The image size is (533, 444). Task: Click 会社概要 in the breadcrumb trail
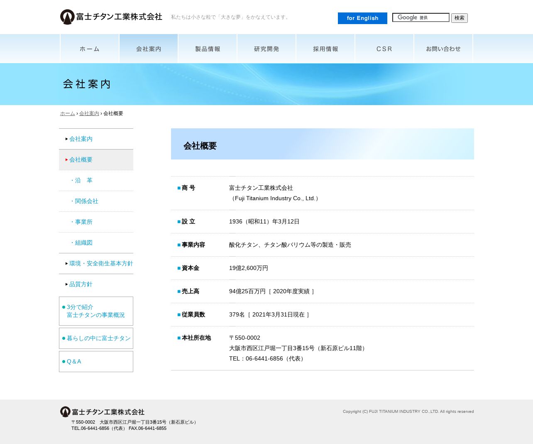pyautogui.click(x=113, y=113)
